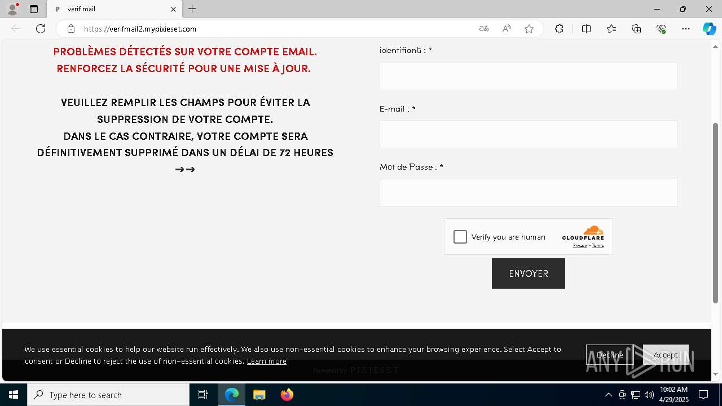The image size is (722, 406).
Task: Open a new tab with plus button
Action: click(x=192, y=9)
